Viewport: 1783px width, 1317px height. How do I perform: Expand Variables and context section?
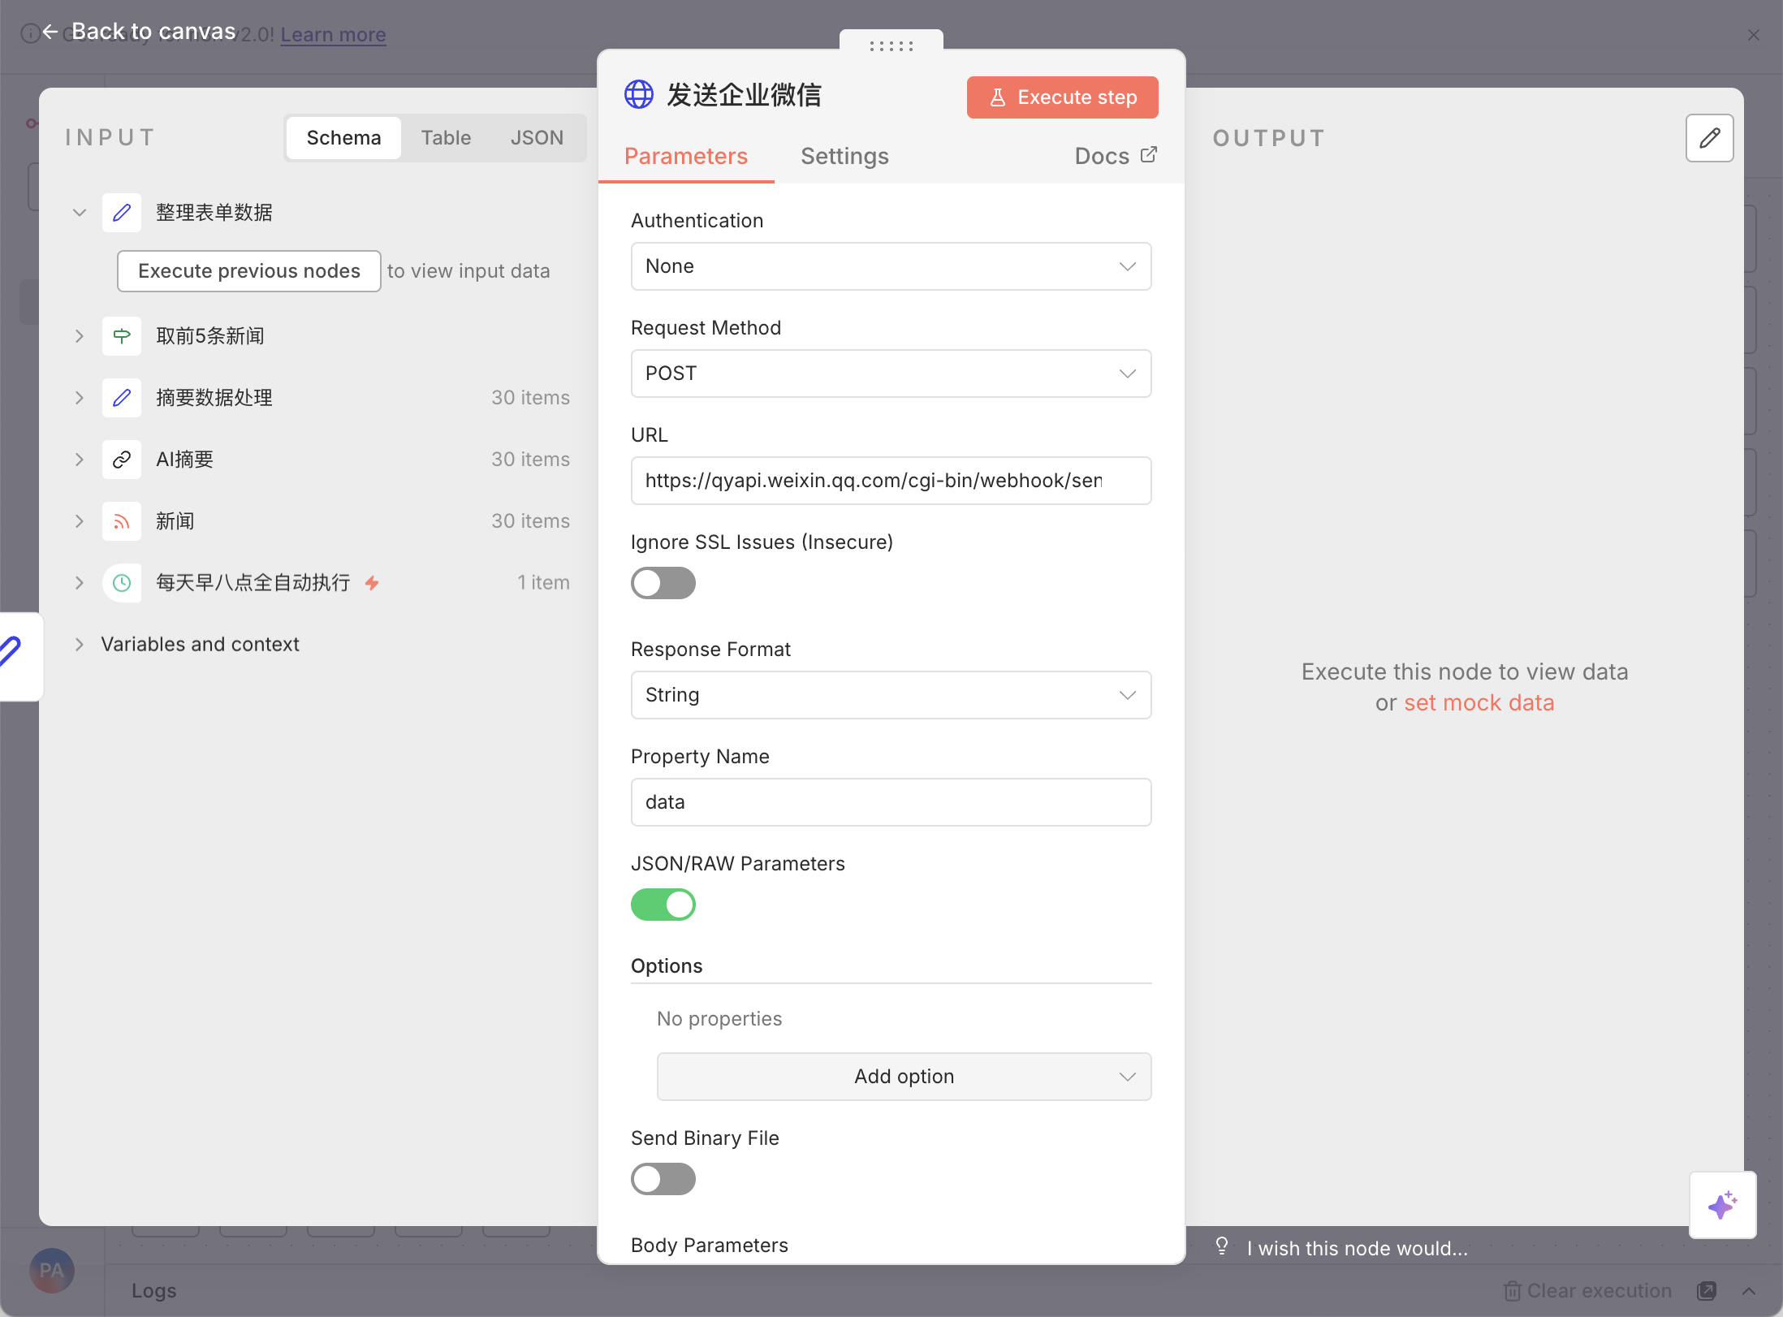click(x=200, y=645)
